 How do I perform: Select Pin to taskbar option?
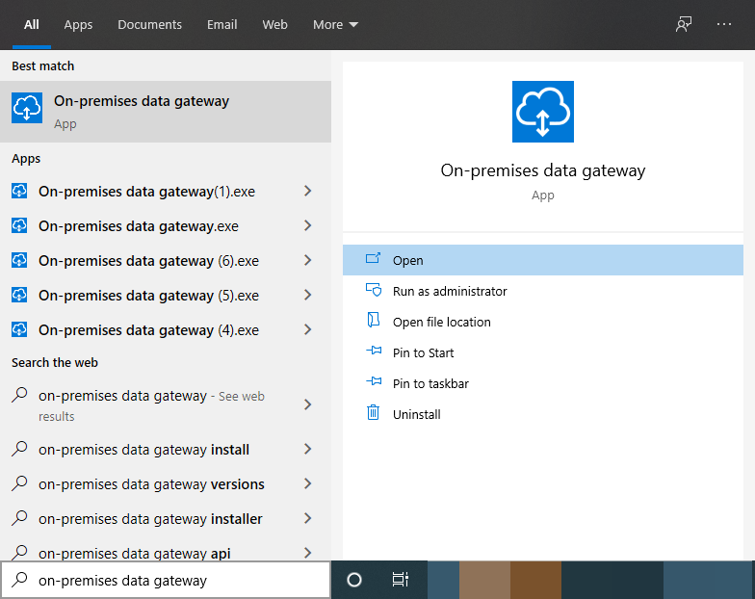(430, 383)
